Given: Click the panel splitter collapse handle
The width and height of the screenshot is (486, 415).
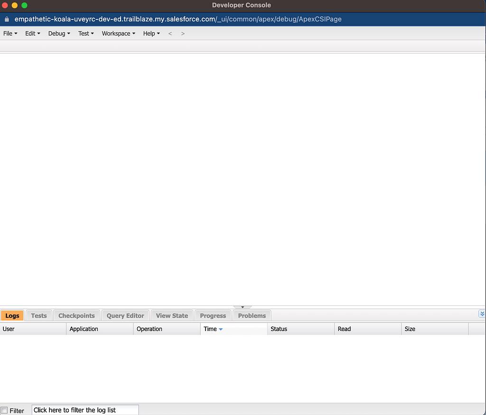Looking at the screenshot, I should tap(243, 307).
